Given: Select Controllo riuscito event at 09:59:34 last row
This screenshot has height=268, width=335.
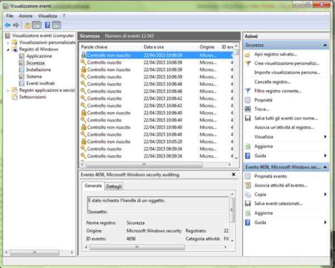Looking at the screenshot, I should coord(156,156).
